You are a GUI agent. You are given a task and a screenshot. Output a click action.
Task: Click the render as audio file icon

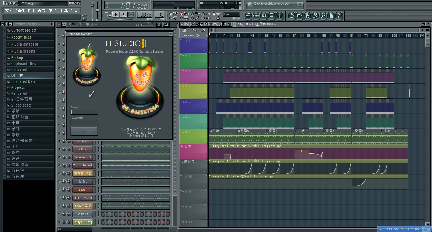(x=307, y=16)
